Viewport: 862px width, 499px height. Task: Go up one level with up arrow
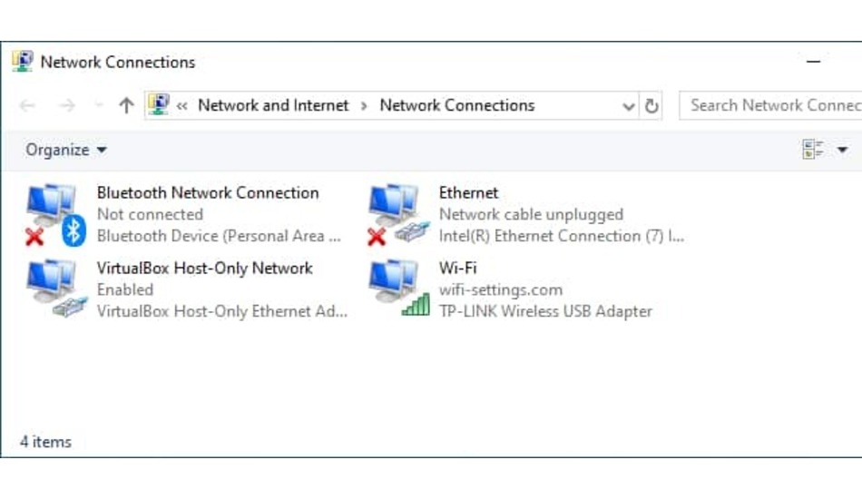click(x=126, y=105)
